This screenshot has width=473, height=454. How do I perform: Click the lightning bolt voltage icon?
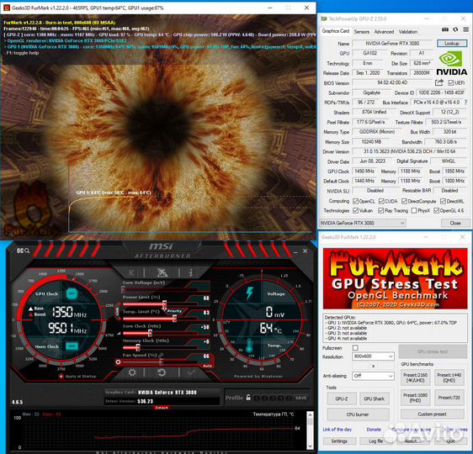click(249, 293)
